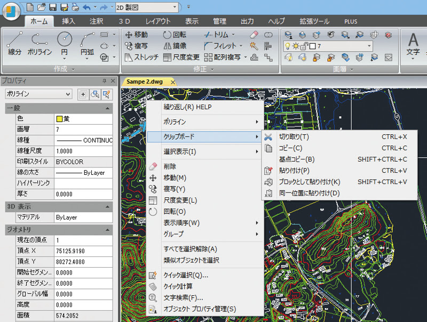This screenshot has width=427, height=322.
Task: Click the 線種尺度 value field
Action: click(x=83, y=151)
